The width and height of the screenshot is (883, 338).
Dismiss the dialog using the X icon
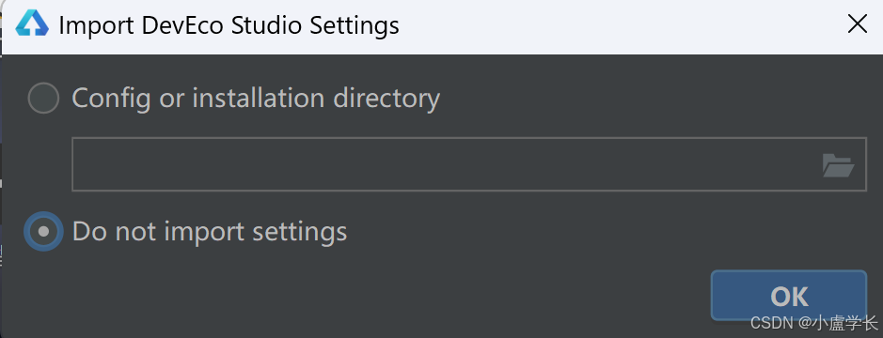click(x=857, y=24)
